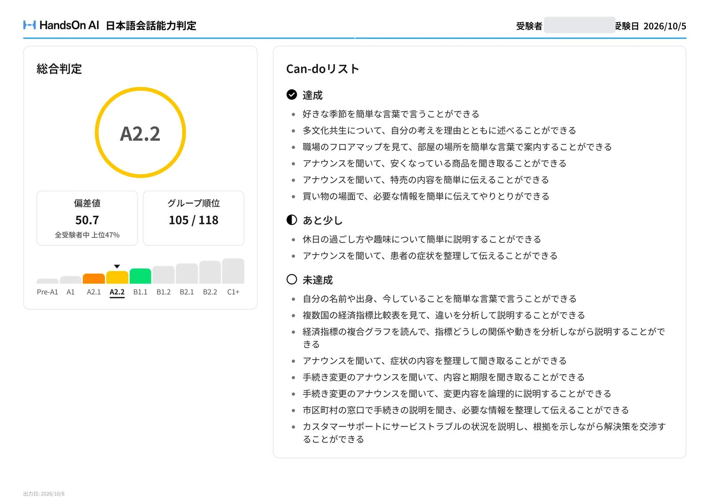Click the 総合判定 heading

coord(59,69)
